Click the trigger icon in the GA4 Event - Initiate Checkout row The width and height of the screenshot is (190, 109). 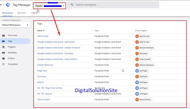[x=137, y=48]
